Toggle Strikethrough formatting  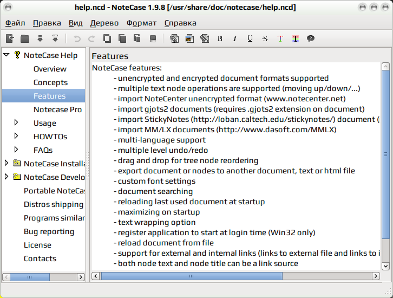pos(265,38)
